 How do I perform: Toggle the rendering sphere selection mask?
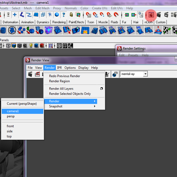(57, 15)
